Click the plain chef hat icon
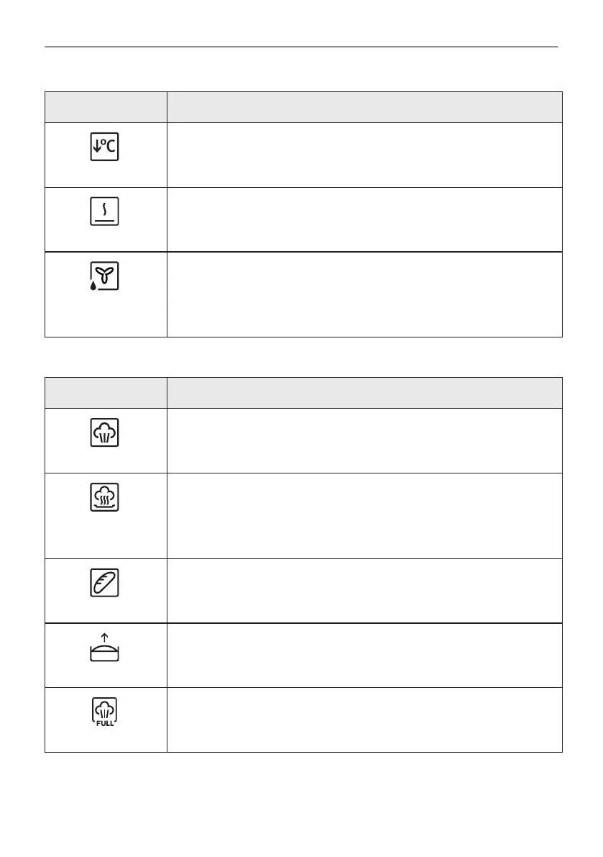Image resolution: width=603 pixels, height=857 pixels. click(104, 432)
